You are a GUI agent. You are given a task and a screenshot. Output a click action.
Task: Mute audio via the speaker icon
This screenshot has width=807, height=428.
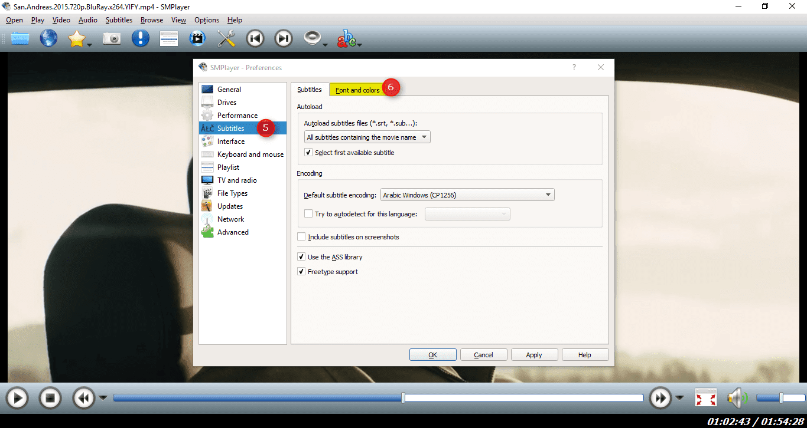(x=737, y=398)
